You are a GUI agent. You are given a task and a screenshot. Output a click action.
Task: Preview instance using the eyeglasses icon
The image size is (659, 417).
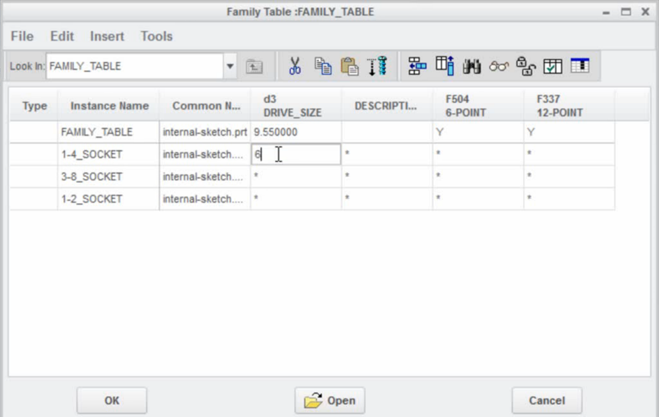click(498, 65)
